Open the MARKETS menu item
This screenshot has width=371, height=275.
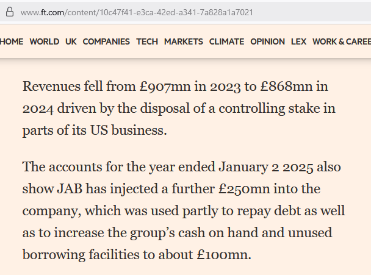pos(184,41)
